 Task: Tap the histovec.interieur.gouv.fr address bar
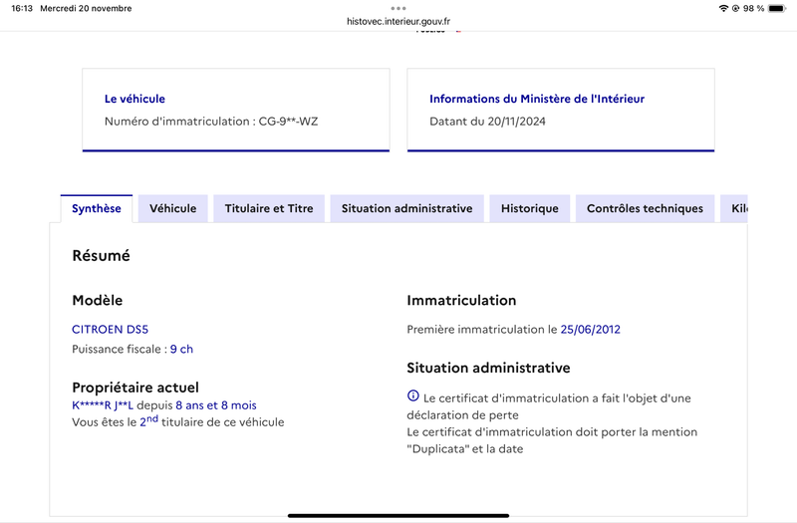398,21
